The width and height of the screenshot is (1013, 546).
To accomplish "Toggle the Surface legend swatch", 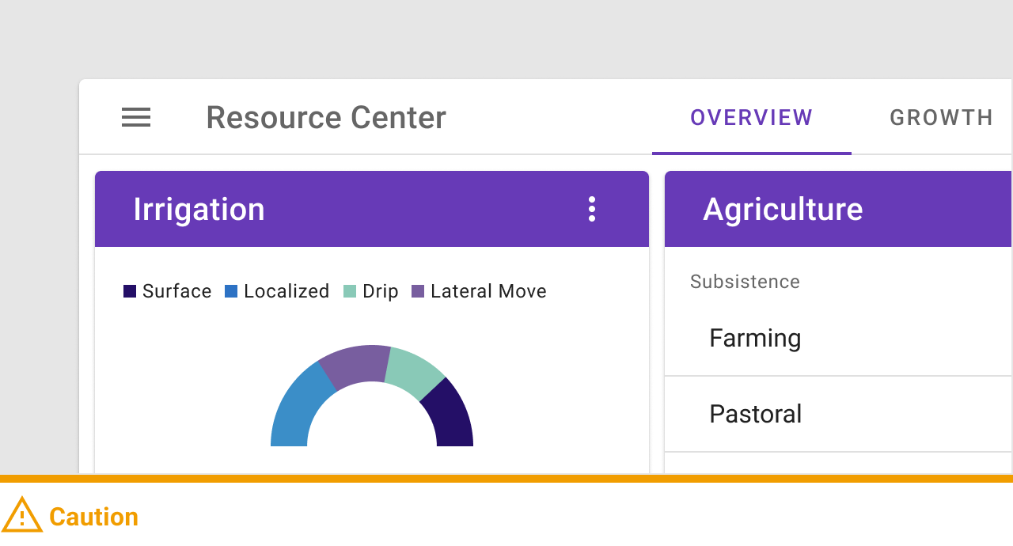I will 130,291.
